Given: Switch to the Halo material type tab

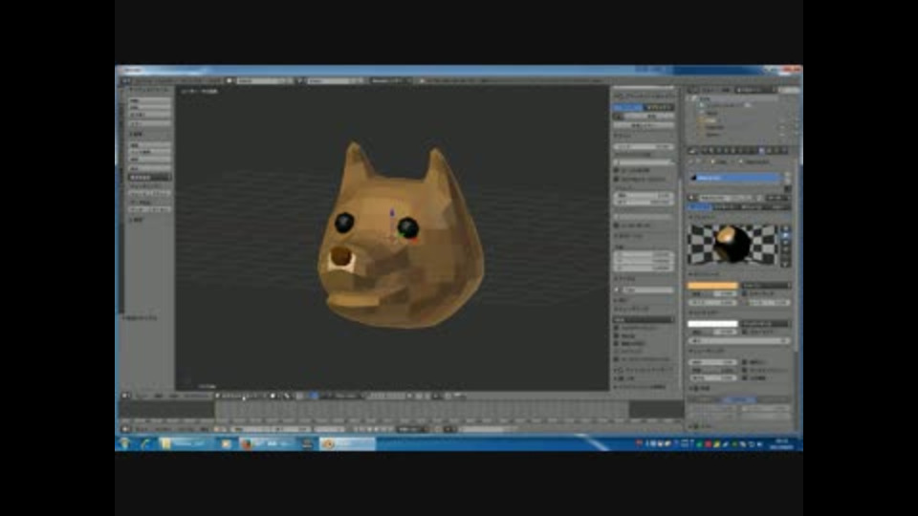Looking at the screenshot, I should (x=777, y=206).
